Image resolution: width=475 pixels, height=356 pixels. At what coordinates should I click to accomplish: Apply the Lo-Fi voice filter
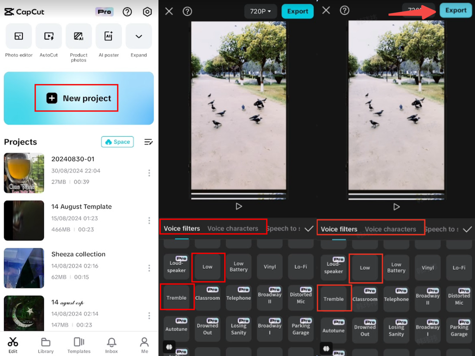[x=301, y=267]
